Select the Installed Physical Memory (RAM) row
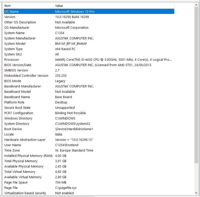Viewport: 200px width, 197px height. (x=89, y=156)
